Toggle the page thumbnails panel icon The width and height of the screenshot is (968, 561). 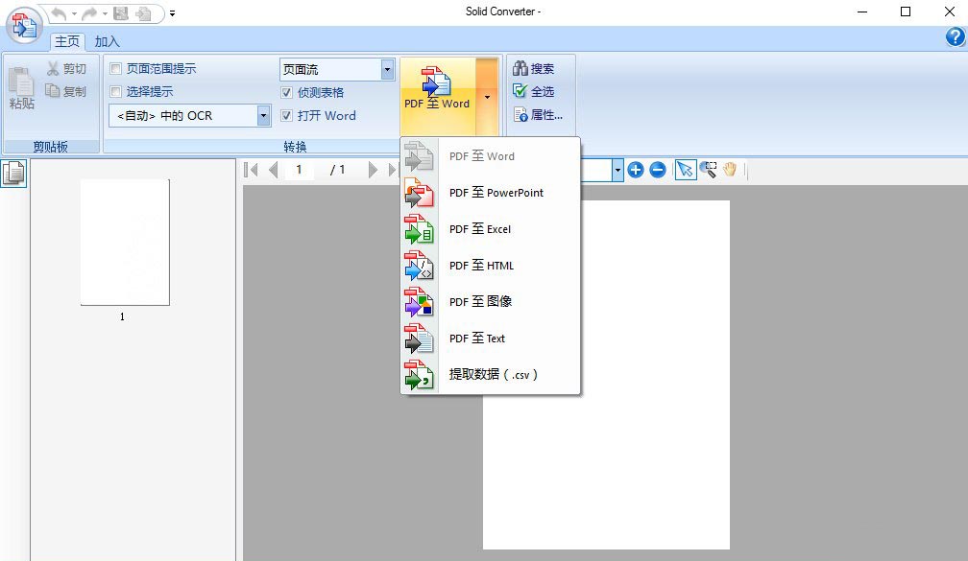[13, 174]
